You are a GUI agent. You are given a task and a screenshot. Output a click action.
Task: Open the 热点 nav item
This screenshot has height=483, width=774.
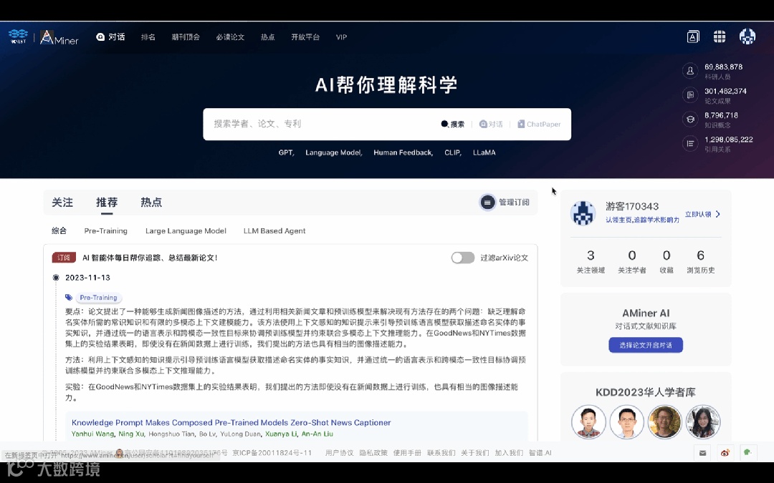pyautogui.click(x=267, y=37)
